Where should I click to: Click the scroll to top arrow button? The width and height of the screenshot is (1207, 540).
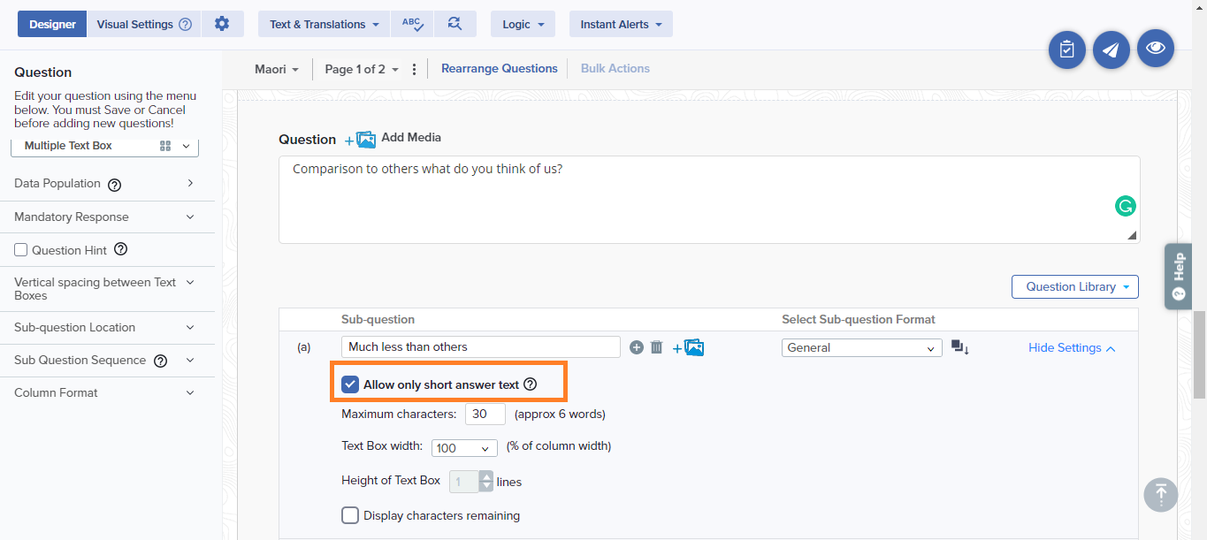point(1160,494)
